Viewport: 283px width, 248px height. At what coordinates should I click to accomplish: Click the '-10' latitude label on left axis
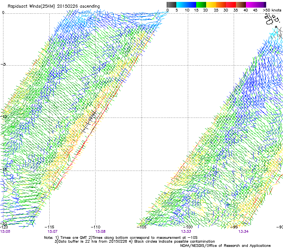coord(3,116)
